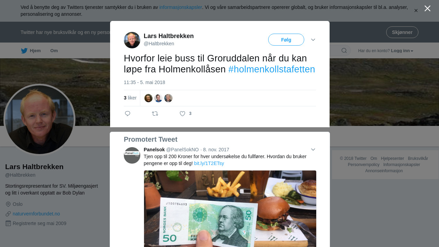Open the Logg inn dropdown

click(x=402, y=51)
